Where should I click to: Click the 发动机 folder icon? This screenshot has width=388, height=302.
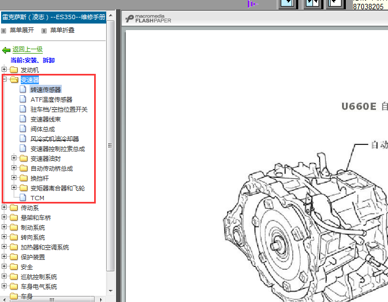tap(14, 69)
